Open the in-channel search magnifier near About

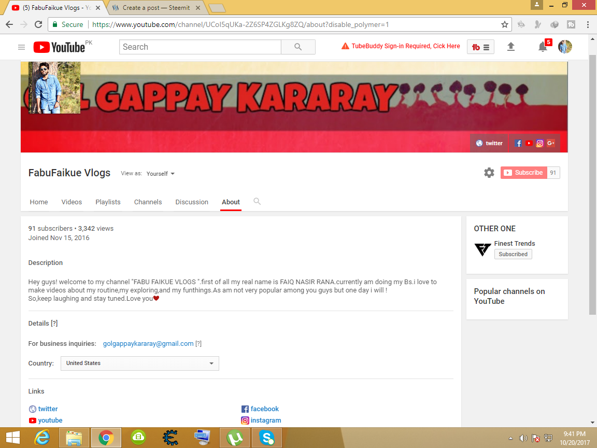point(257,201)
